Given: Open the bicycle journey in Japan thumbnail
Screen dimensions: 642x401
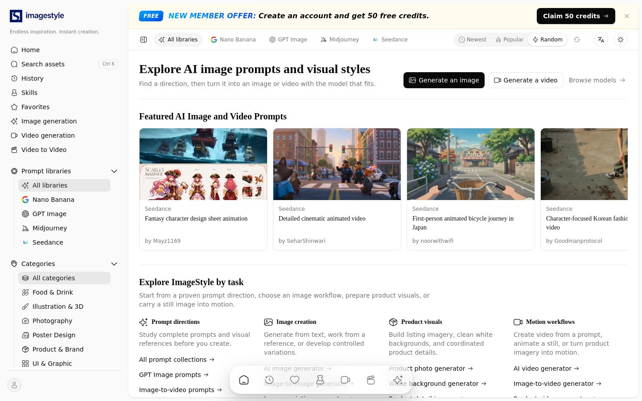Looking at the screenshot, I should point(471,164).
